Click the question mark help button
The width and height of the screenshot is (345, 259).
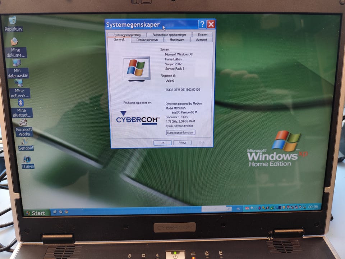tap(202, 24)
